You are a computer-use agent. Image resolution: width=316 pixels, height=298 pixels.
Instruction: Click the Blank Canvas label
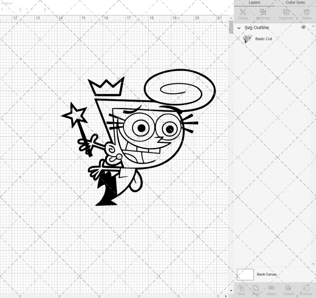click(267, 274)
